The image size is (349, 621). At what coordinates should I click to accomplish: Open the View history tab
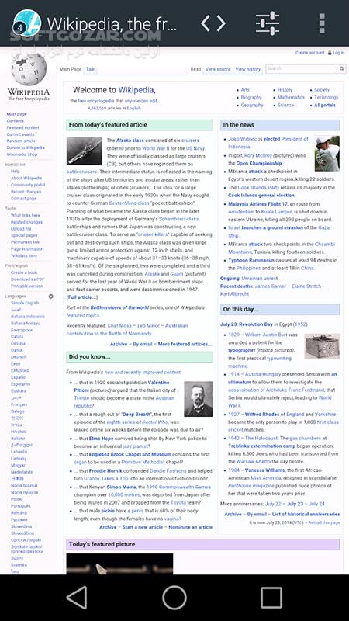pos(248,69)
